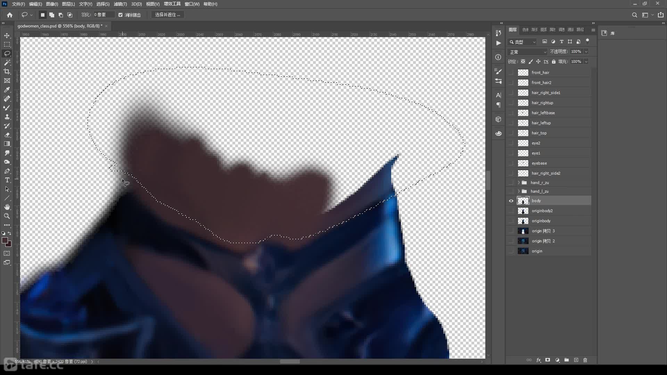Toggle the anti-alias checkbox
Screen dimensions: 667x375
(x=121, y=15)
